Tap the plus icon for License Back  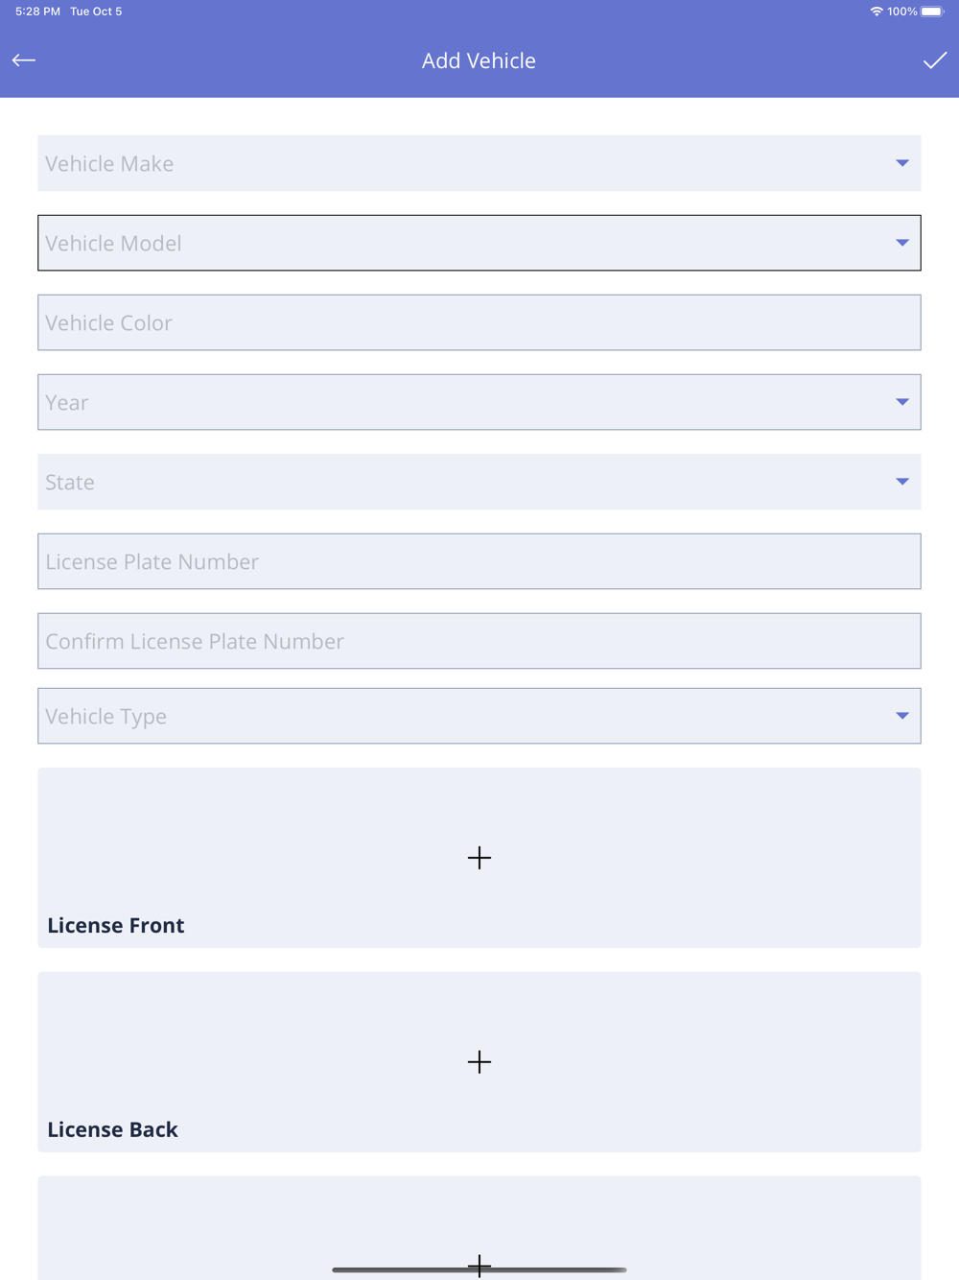tap(479, 1061)
